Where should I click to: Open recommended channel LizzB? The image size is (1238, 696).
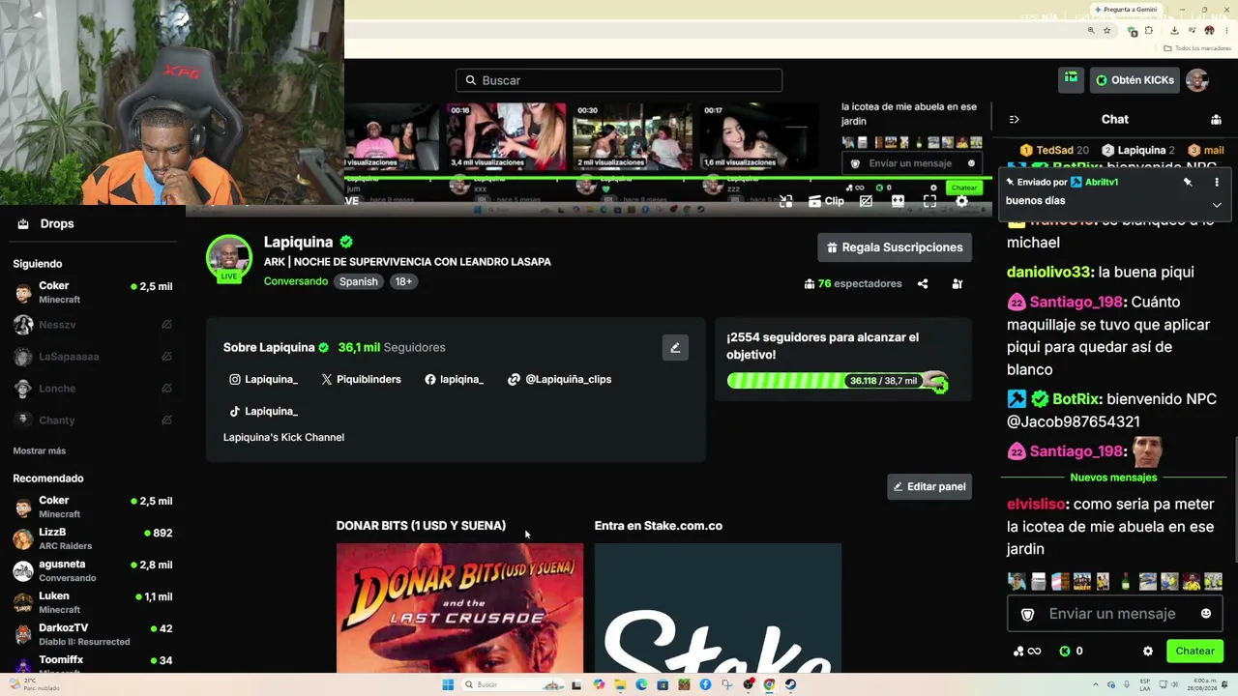click(93, 539)
